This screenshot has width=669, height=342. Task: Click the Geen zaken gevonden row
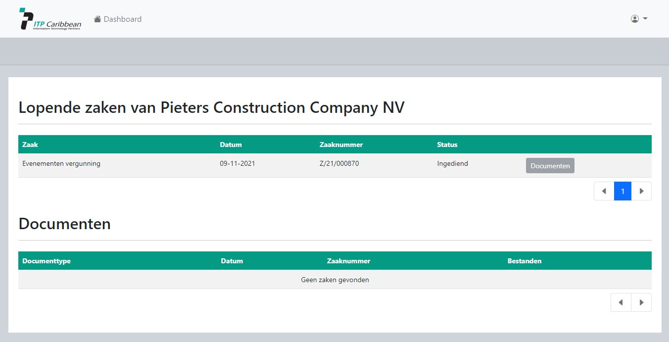(x=335, y=280)
